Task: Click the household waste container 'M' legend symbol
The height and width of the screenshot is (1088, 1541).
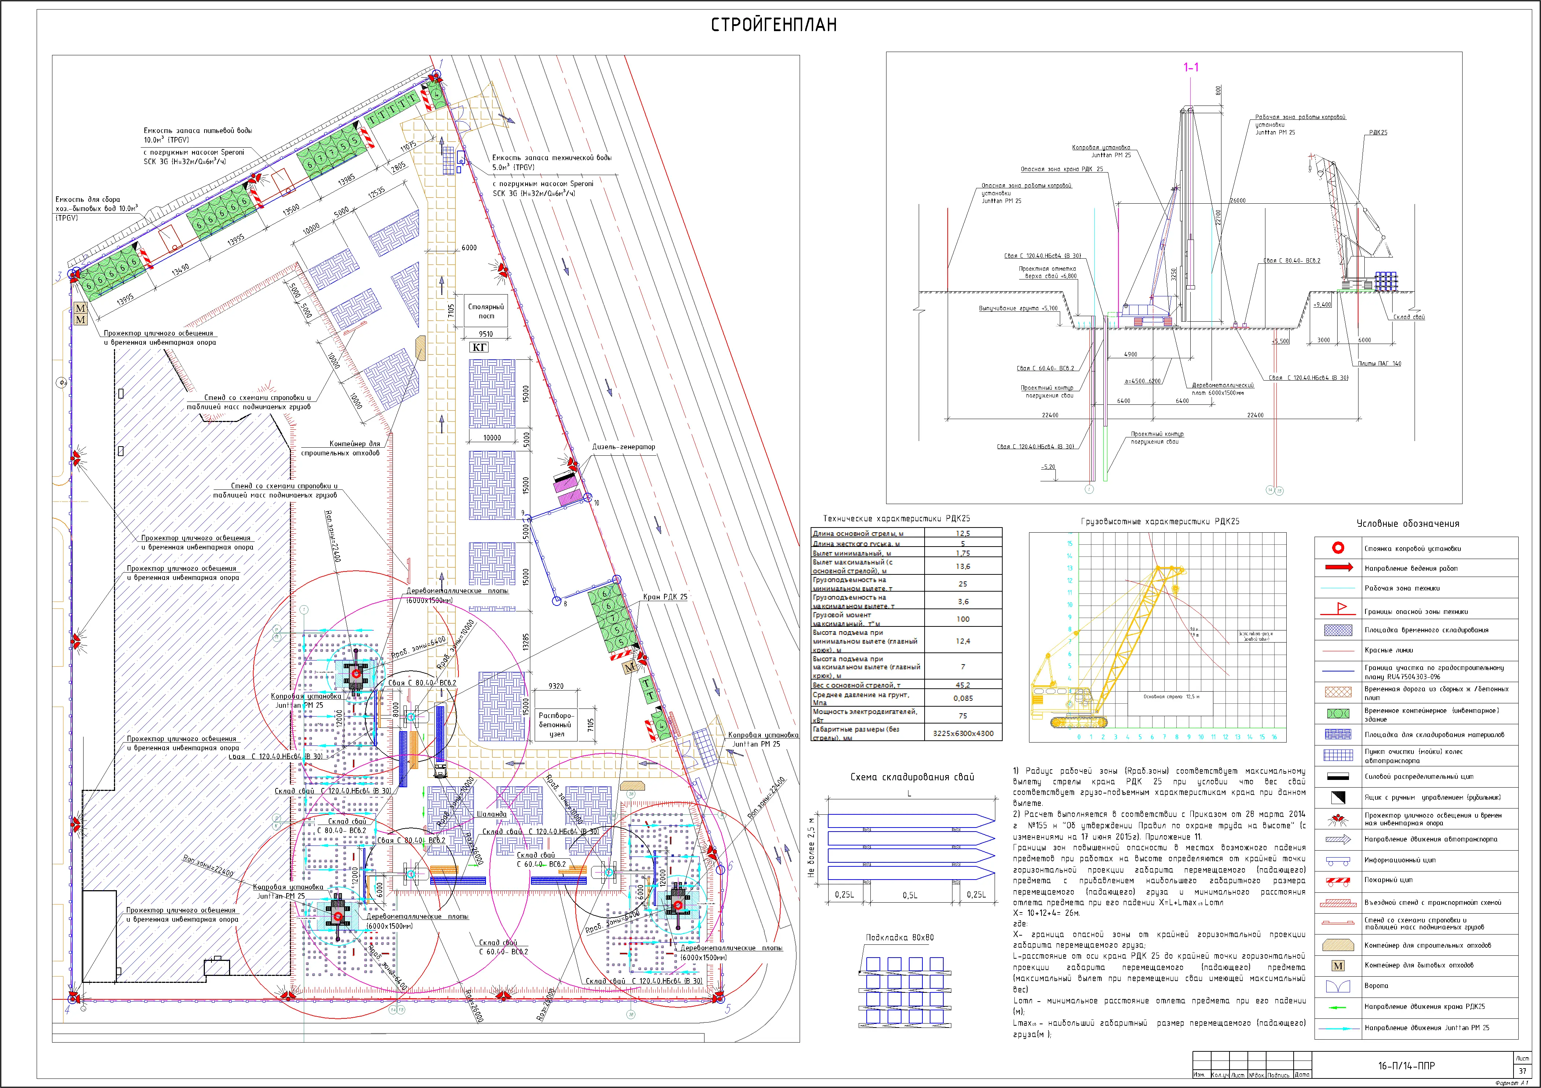Action: coord(1338,966)
